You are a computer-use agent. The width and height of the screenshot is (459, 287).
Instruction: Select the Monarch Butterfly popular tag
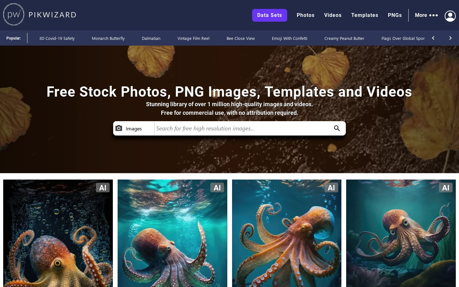click(x=108, y=38)
